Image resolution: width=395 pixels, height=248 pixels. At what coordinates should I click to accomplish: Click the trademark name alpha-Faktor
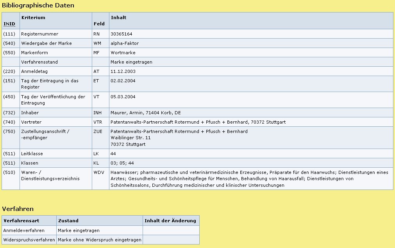pyautogui.click(x=125, y=43)
